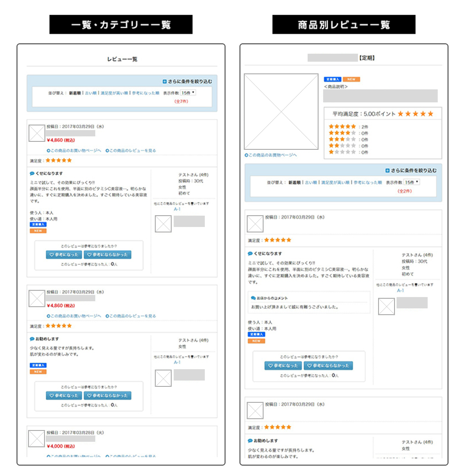Click (全2件) count in right panel
Image resolution: width=465 pixels, height=472 pixels.
pyautogui.click(x=405, y=191)
